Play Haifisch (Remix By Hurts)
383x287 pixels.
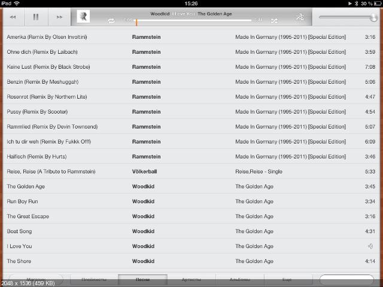[37, 157]
